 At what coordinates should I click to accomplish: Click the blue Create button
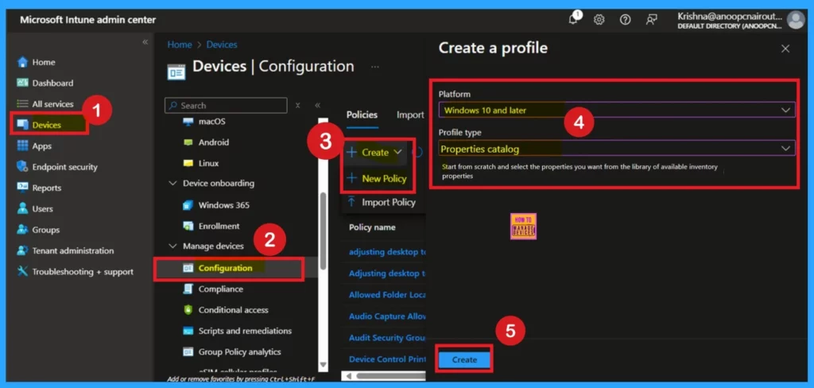(x=464, y=359)
